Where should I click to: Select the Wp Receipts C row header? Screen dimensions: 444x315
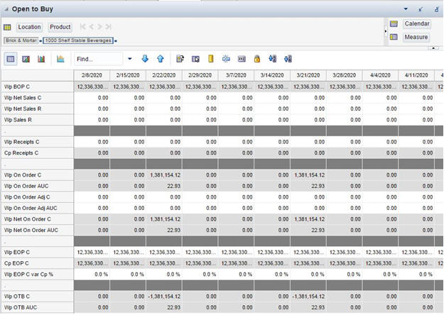[38, 142]
